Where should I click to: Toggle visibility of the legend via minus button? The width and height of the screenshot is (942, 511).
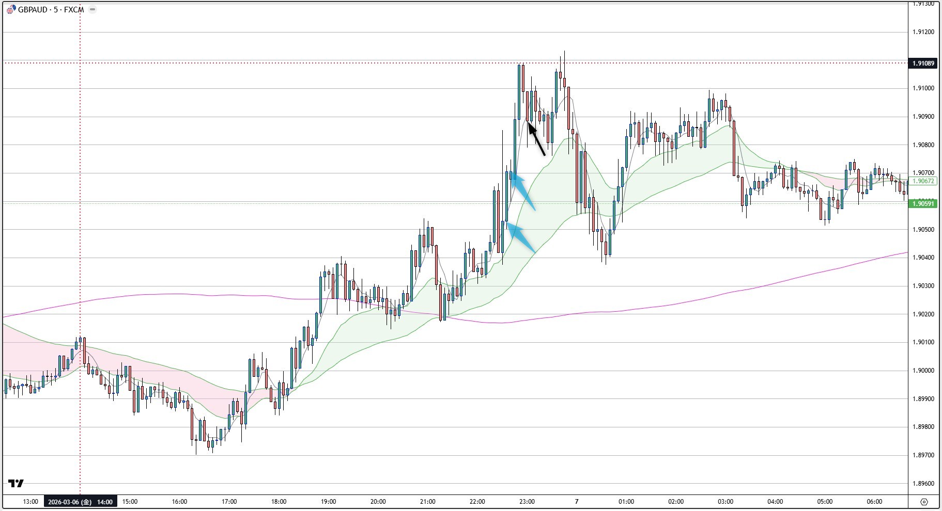pos(92,9)
